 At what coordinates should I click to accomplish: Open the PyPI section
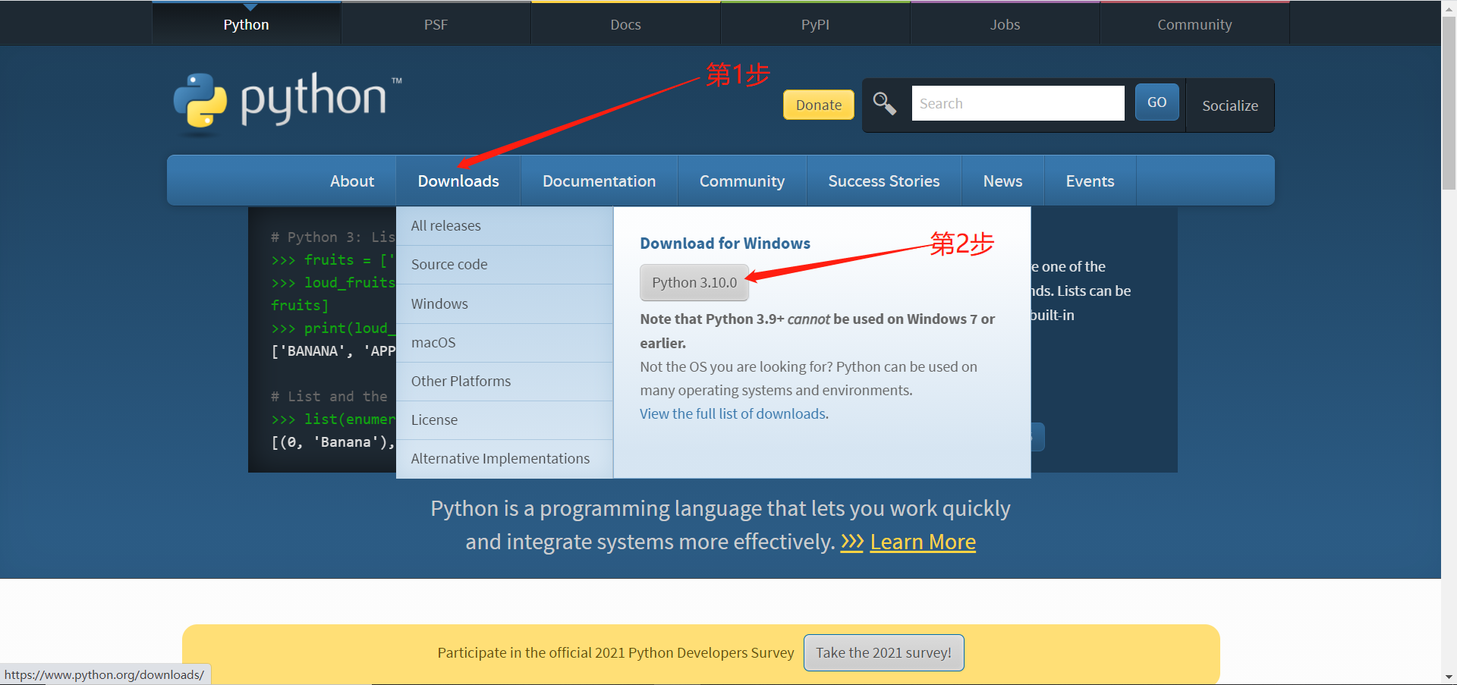click(x=815, y=24)
